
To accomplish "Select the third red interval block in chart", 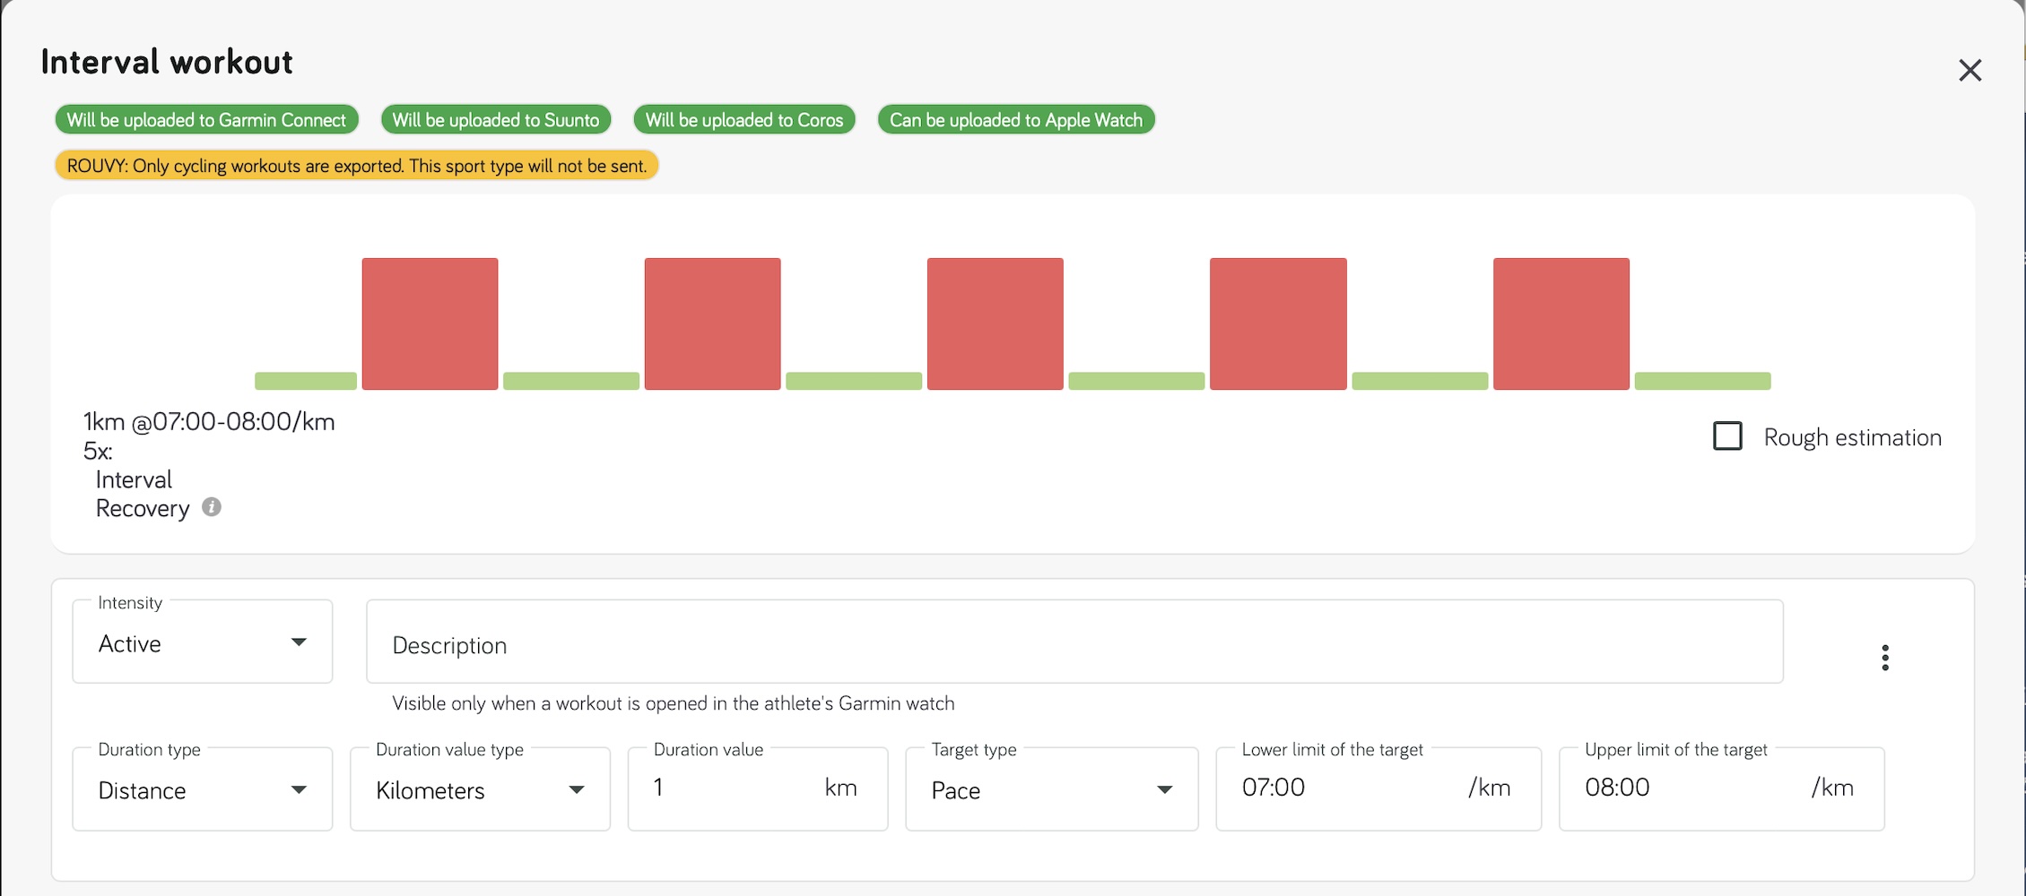I will point(996,324).
